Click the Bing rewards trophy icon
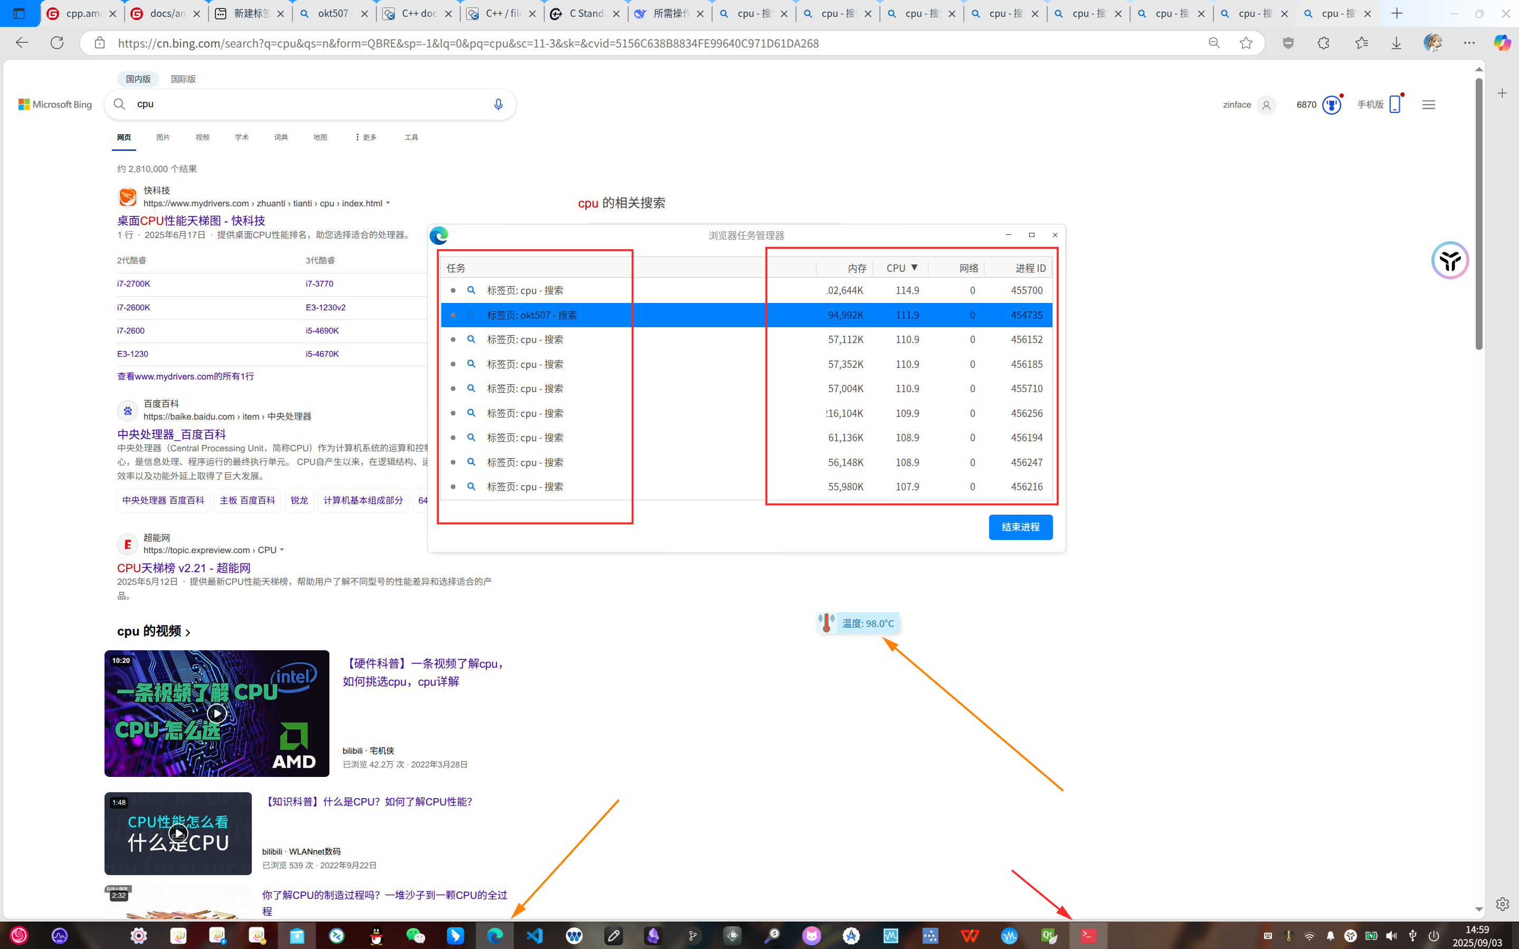The width and height of the screenshot is (1519, 949). (1331, 105)
